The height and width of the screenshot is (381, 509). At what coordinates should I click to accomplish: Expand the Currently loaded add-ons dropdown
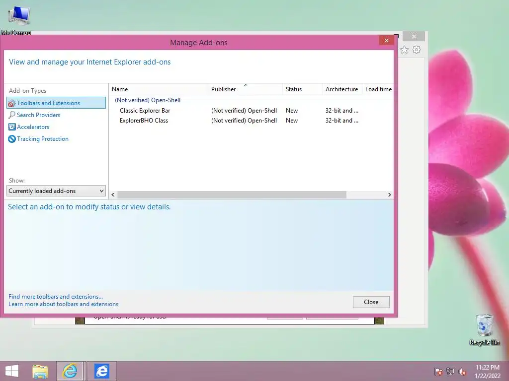pyautogui.click(x=56, y=191)
